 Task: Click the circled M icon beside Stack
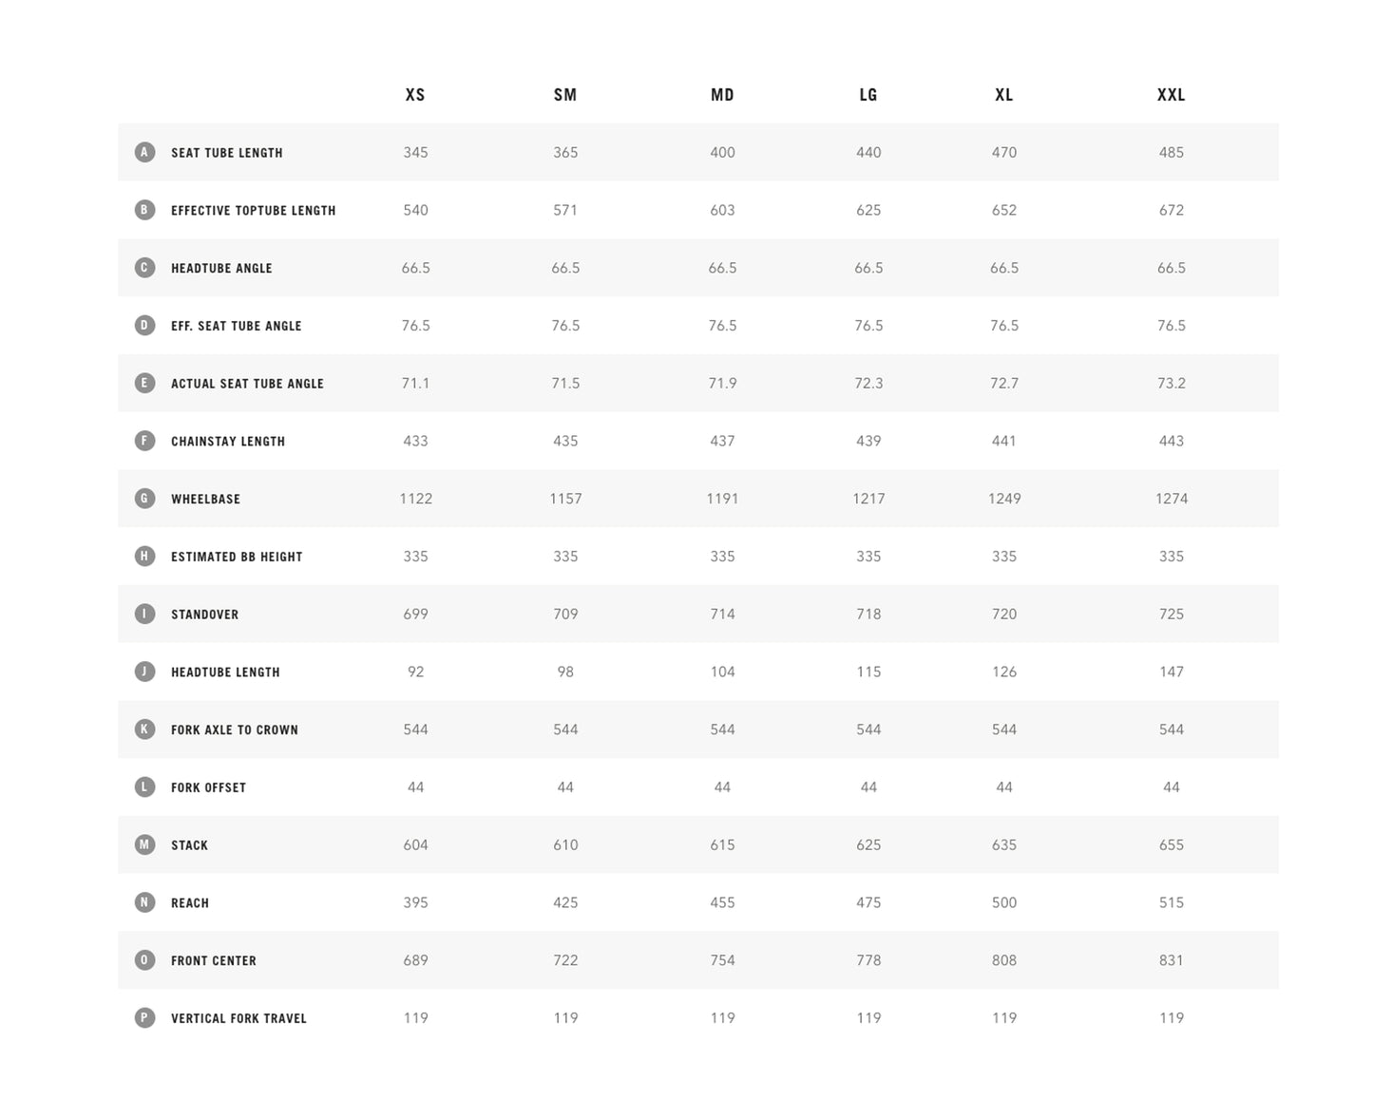click(x=144, y=844)
